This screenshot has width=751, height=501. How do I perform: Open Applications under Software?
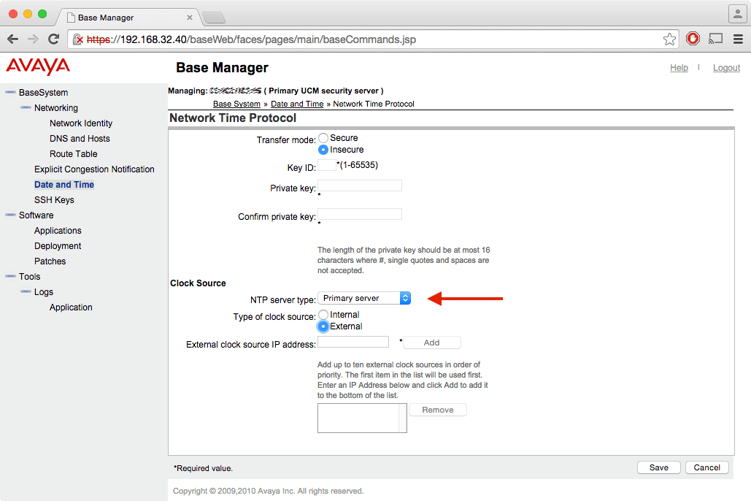point(58,231)
